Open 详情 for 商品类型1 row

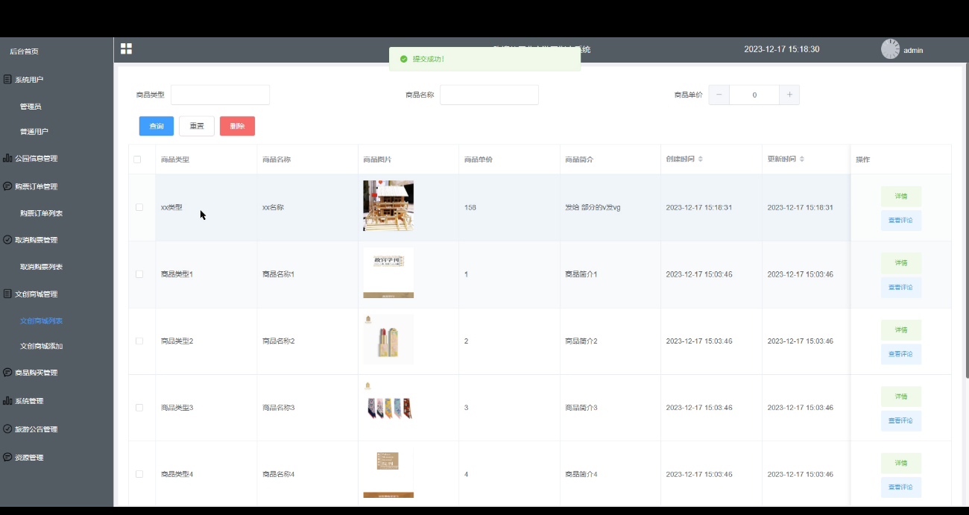point(901,263)
